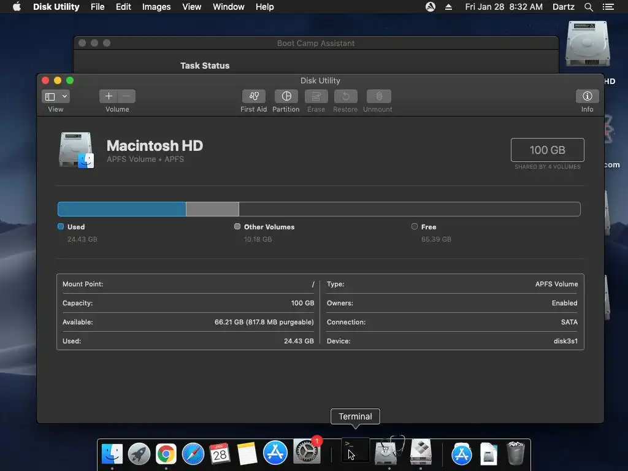Image resolution: width=628 pixels, height=471 pixels.
Task: Click the Macintosh HD drive icon
Action: click(76, 150)
